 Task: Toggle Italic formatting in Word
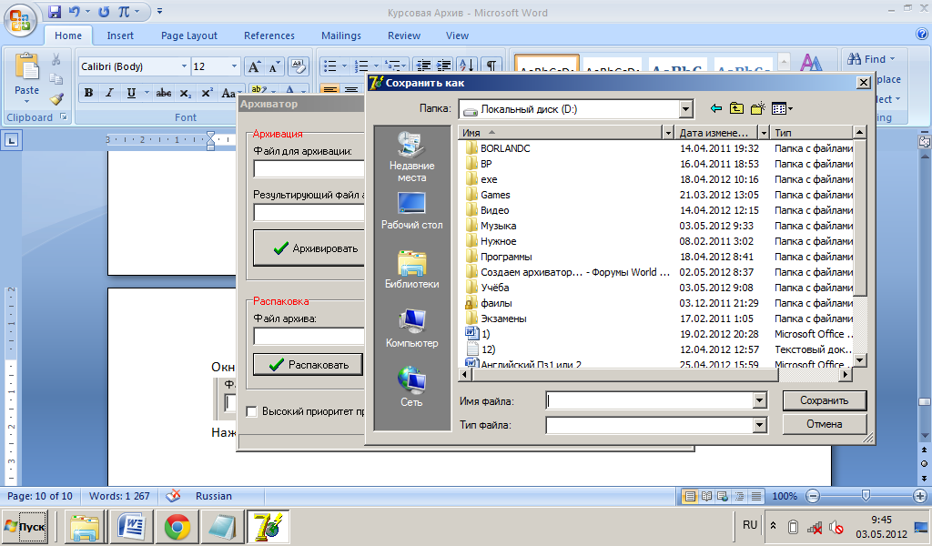tap(109, 93)
